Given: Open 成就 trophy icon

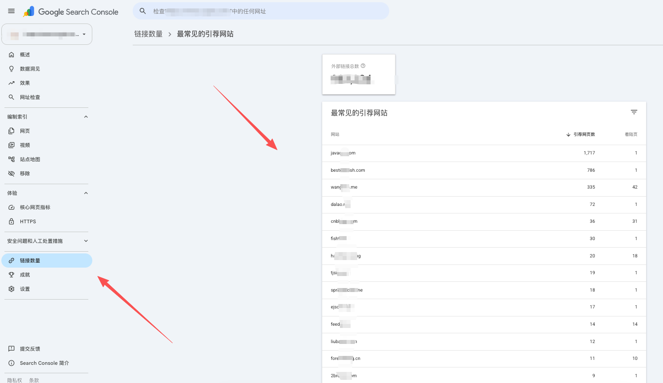Looking at the screenshot, I should tap(12, 275).
